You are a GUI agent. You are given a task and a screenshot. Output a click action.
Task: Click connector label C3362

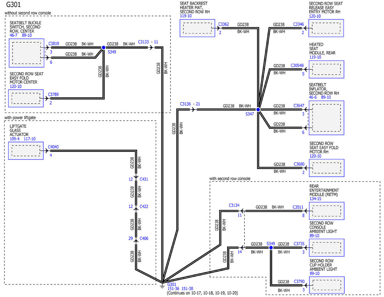pos(224,24)
